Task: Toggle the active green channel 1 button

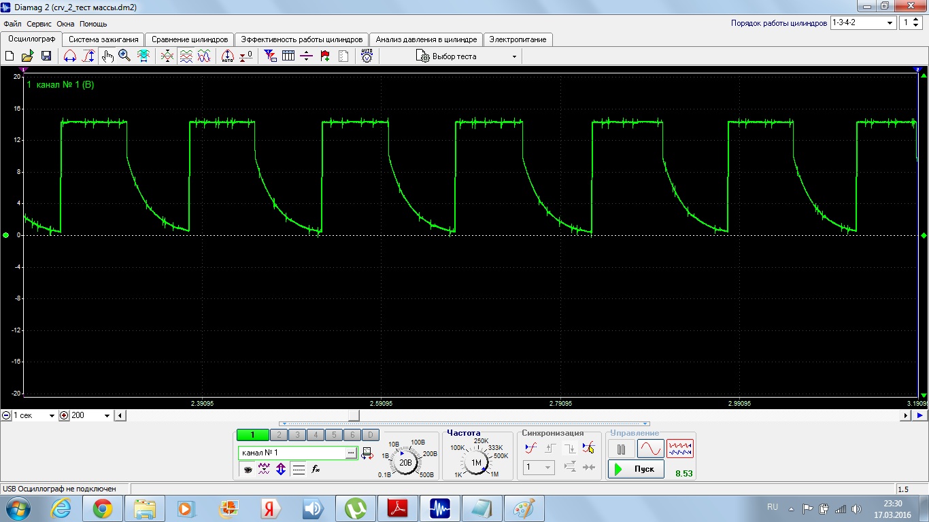Action: 252,435
